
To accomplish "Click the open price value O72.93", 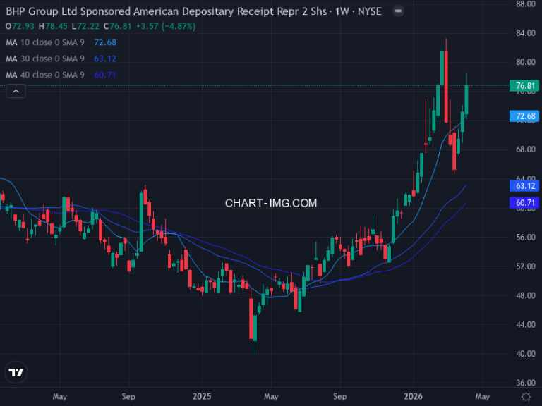I will [x=20, y=26].
